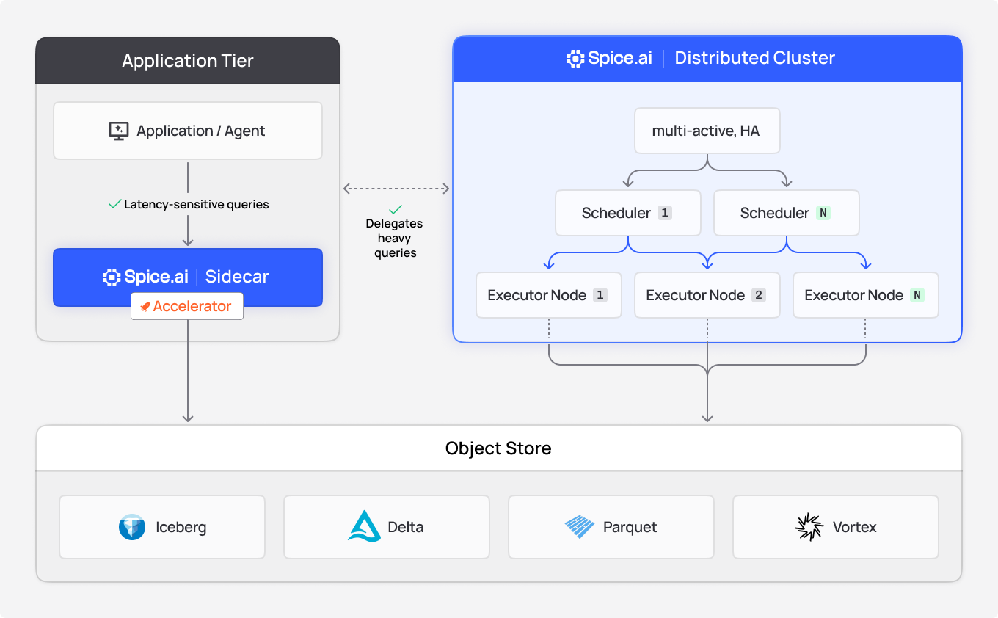The image size is (998, 618).
Task: Click the "Executor Node" label with the 2 badge
Action: click(x=696, y=295)
